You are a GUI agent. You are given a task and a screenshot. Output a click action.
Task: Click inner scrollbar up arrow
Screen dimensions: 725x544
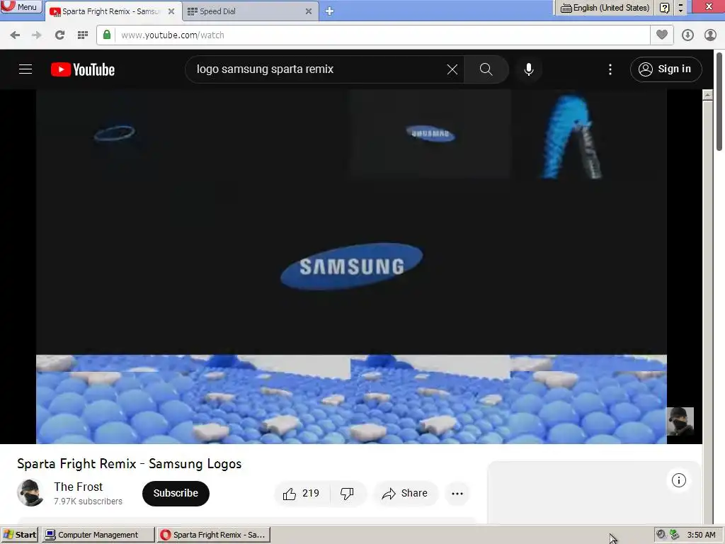click(x=707, y=95)
